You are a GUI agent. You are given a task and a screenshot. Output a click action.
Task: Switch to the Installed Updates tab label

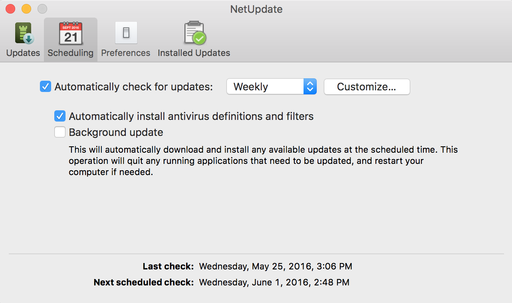tap(194, 53)
